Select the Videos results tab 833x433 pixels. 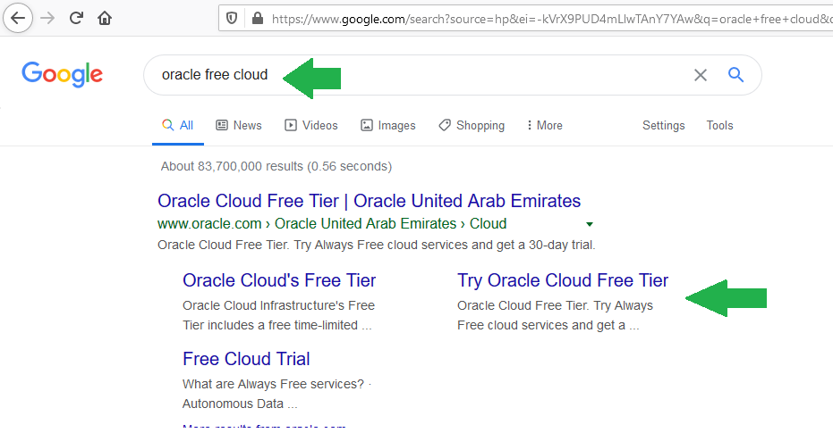point(311,126)
